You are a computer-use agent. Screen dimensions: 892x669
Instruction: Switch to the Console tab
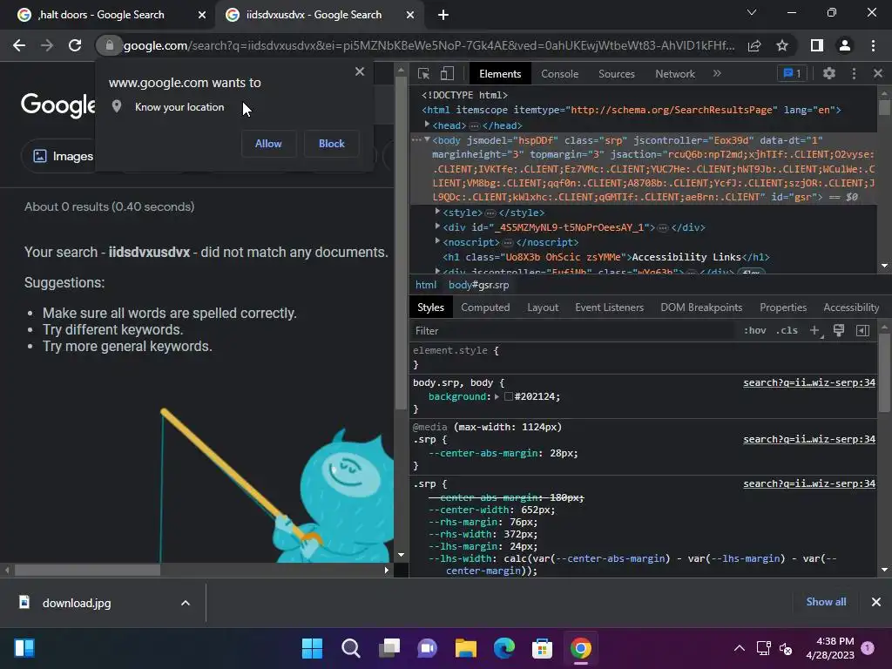[x=559, y=74]
